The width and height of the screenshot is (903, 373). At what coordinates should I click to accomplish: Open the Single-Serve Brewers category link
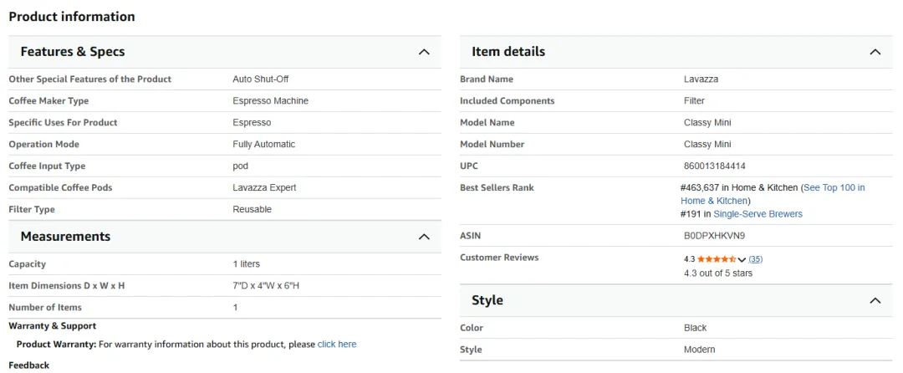point(758,214)
